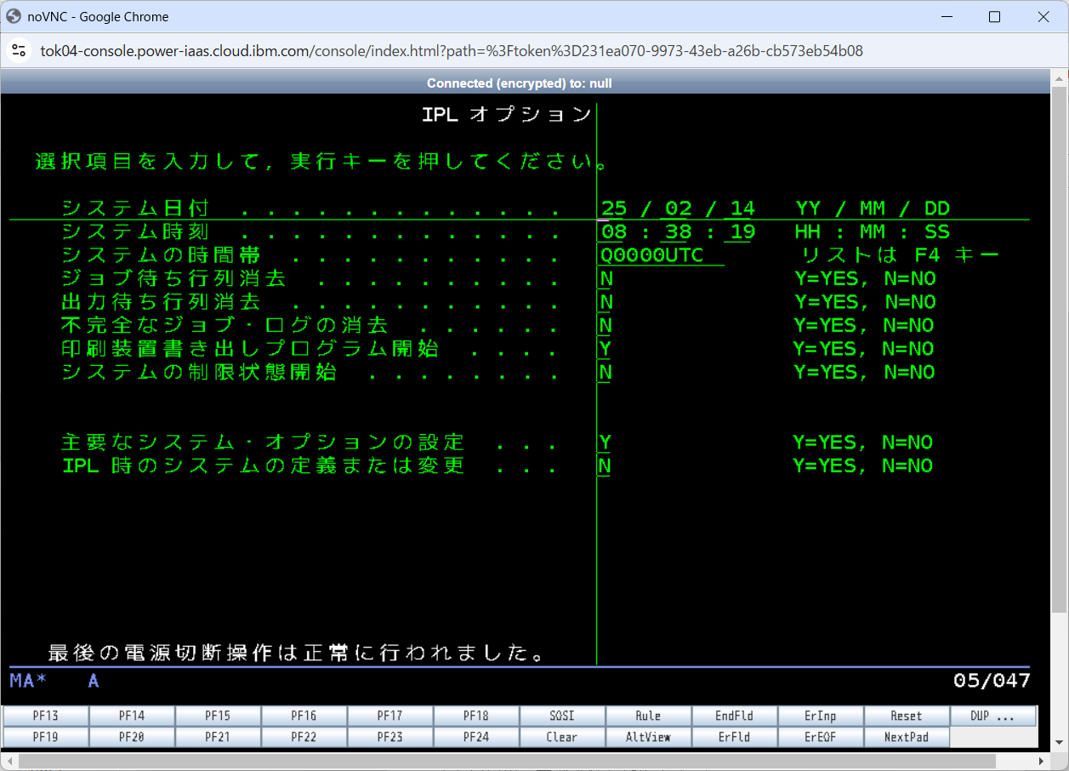Image resolution: width=1069 pixels, height=771 pixels.
Task: Click the 05/047 cursor position indicator
Action: pyautogui.click(x=992, y=680)
